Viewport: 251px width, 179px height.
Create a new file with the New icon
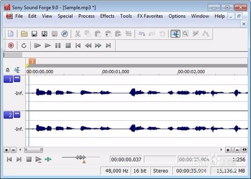11,34
